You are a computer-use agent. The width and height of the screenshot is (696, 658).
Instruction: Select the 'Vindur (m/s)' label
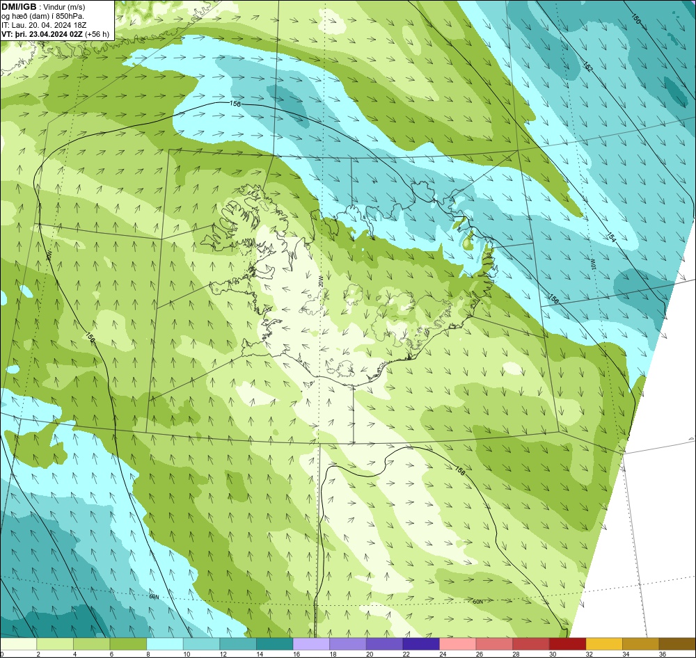[x=65, y=7]
